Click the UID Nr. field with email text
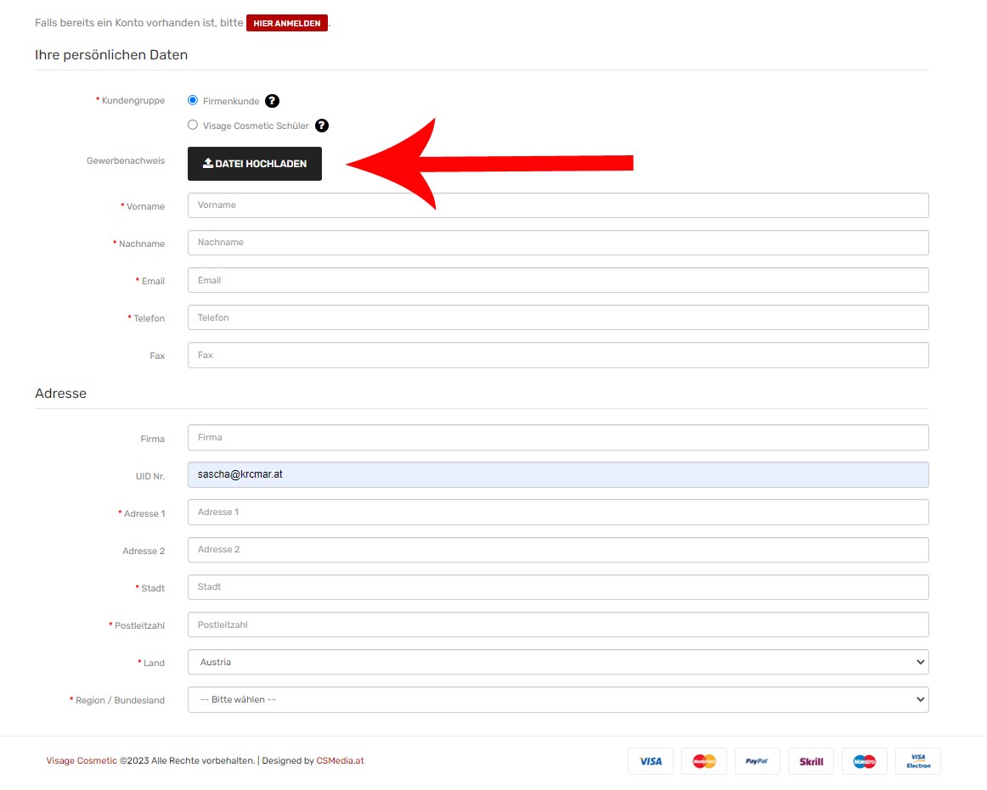 tap(557, 475)
